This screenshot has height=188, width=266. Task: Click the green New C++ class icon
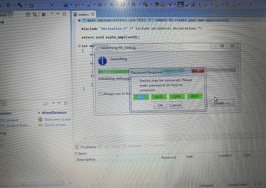pos(100,4)
